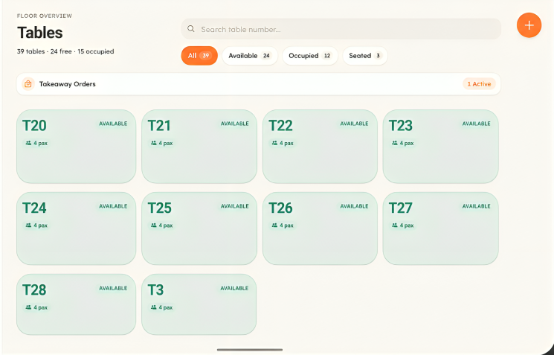Filter by Available tables
The image size is (554, 355).
coord(250,56)
